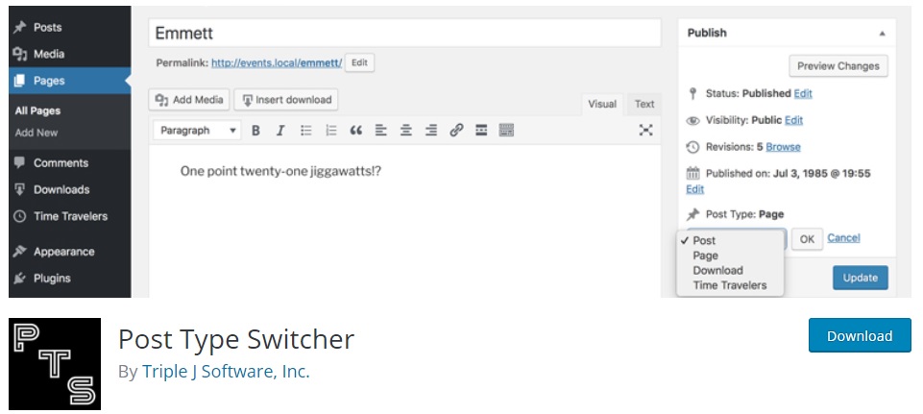Select the Pages icon in sidebar

click(x=20, y=81)
